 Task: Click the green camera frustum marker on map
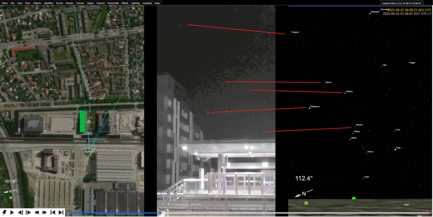coord(82,121)
